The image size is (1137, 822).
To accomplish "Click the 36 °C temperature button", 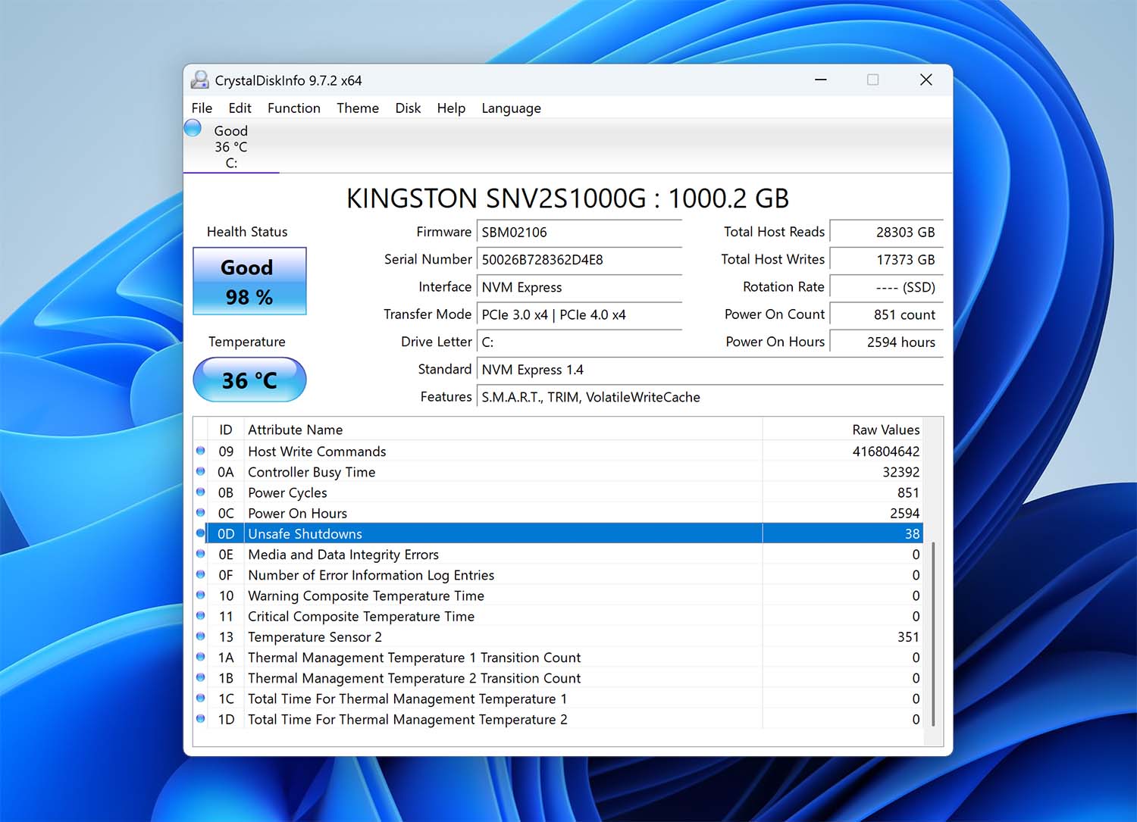I will [x=249, y=380].
